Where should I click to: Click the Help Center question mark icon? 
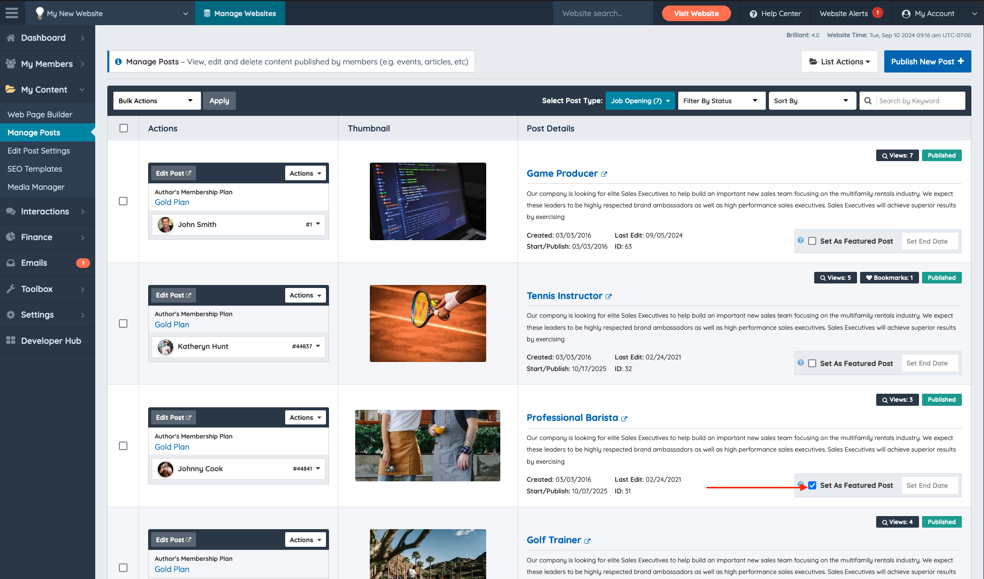(x=753, y=14)
